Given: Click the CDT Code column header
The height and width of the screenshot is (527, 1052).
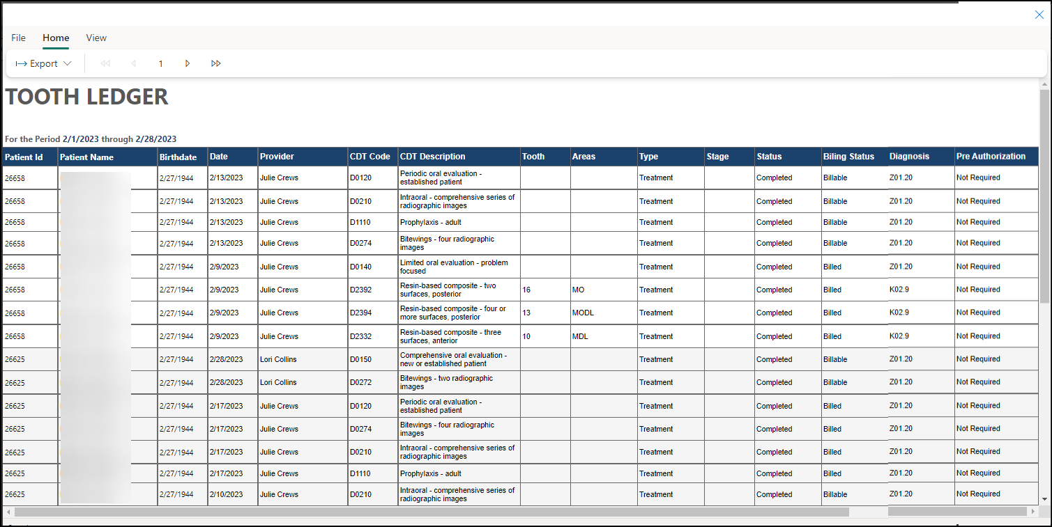Looking at the screenshot, I should [x=373, y=157].
